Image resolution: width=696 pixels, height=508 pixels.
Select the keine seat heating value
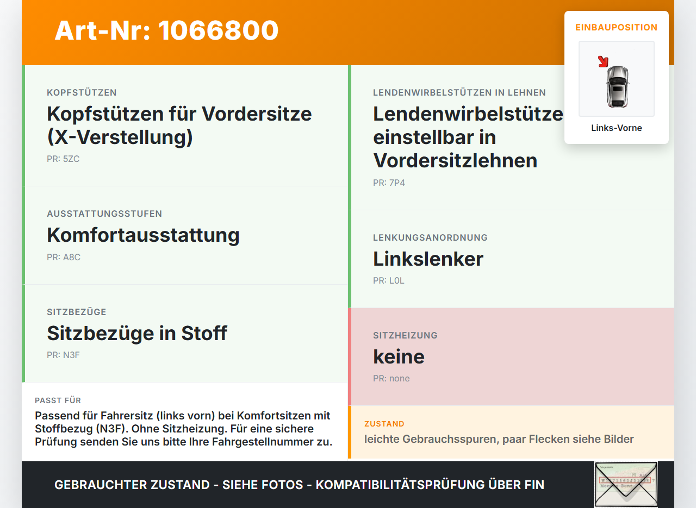pyautogui.click(x=399, y=357)
